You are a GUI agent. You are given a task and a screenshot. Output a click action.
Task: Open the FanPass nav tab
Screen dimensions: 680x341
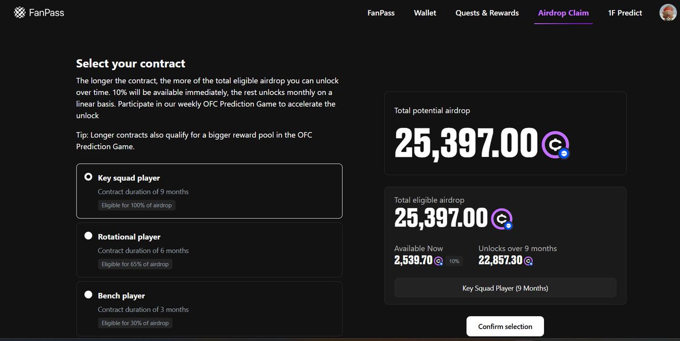click(381, 12)
